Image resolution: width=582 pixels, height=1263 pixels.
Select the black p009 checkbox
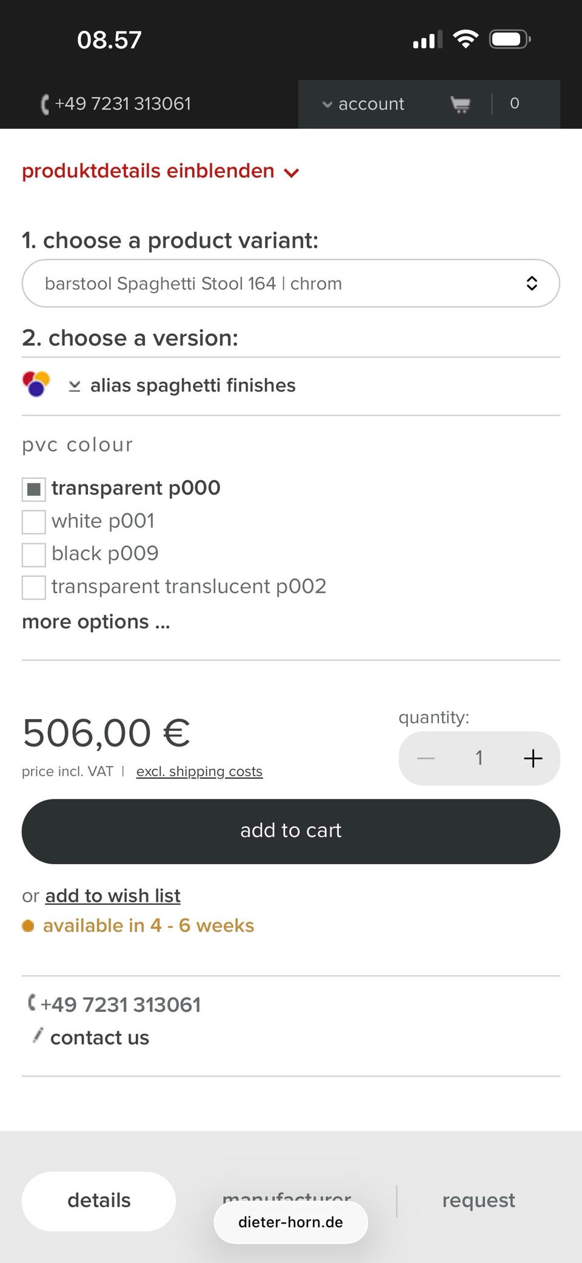pyautogui.click(x=34, y=554)
